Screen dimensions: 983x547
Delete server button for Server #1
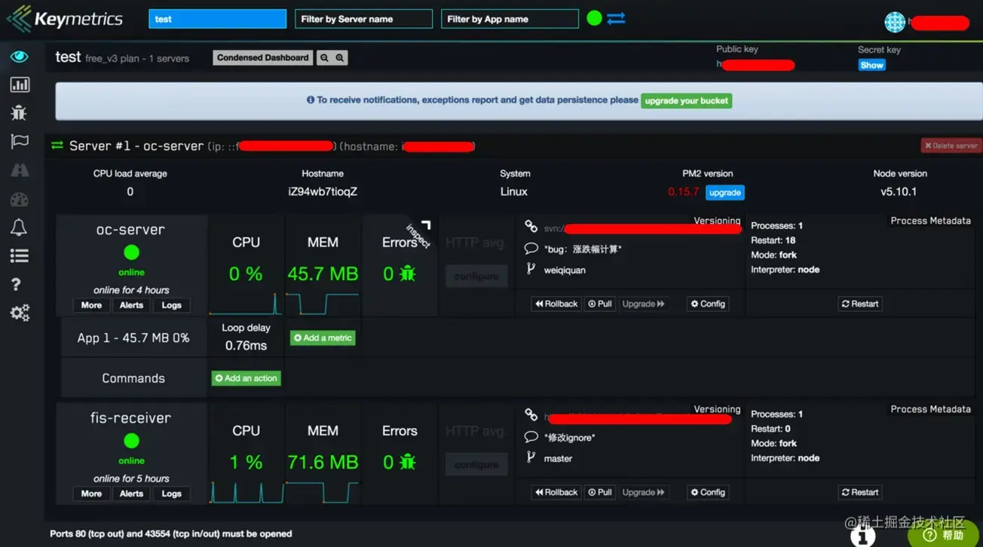point(951,145)
